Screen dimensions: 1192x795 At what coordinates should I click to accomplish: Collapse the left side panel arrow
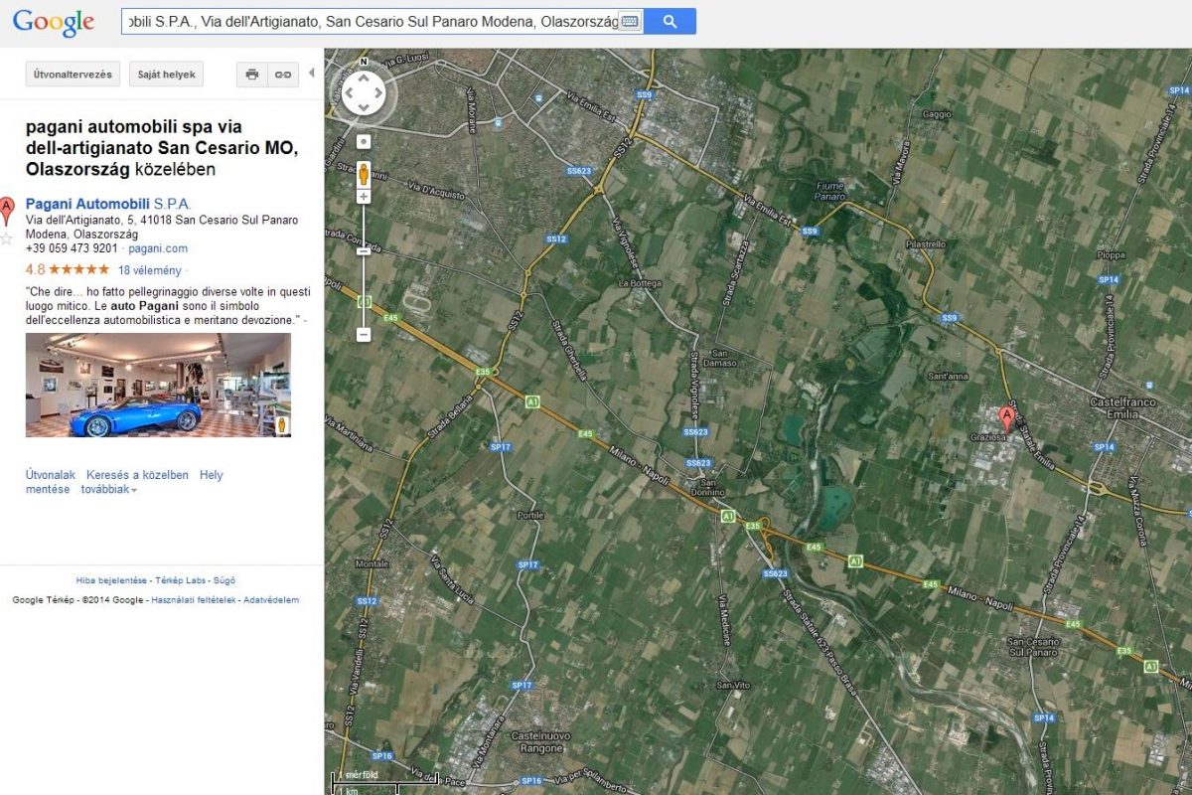point(312,74)
